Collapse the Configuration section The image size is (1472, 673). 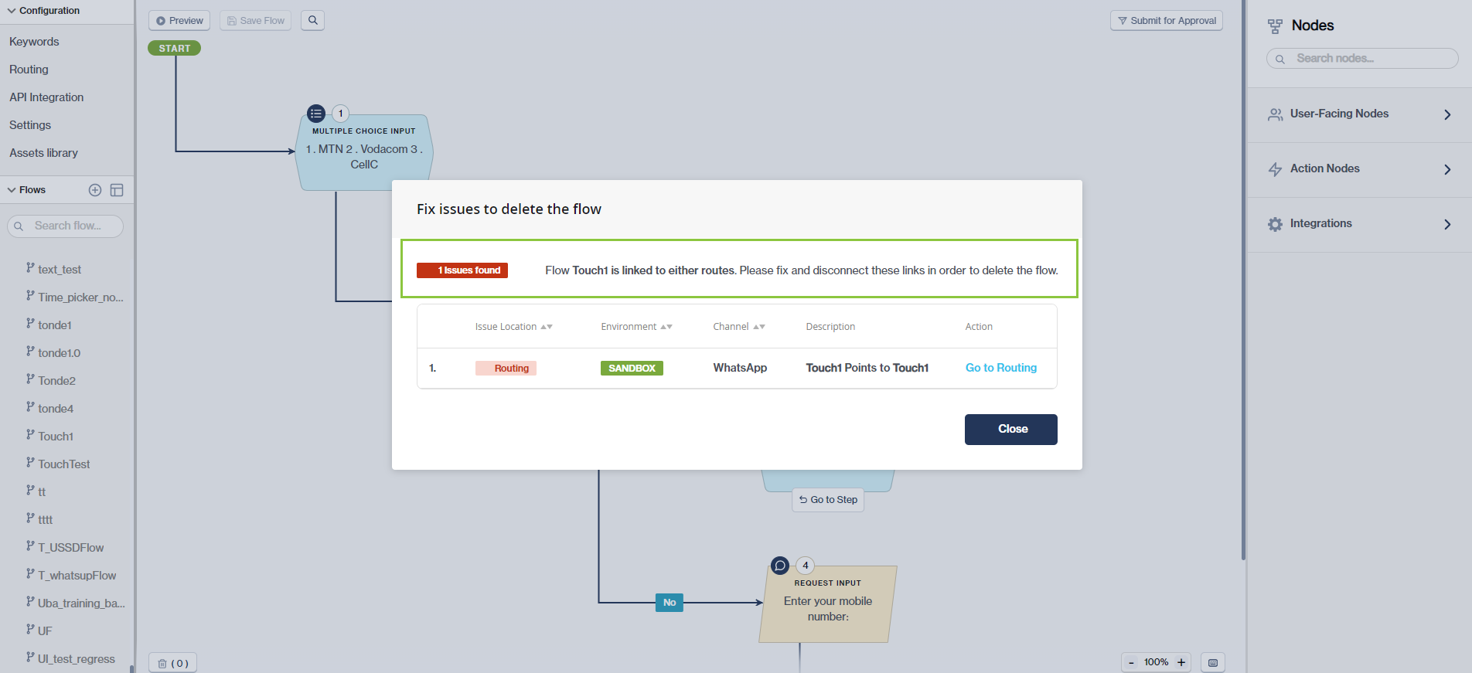click(x=12, y=11)
